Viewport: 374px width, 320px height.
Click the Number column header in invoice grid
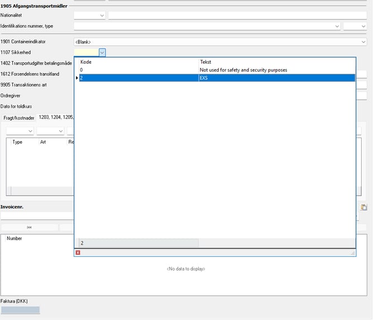(15, 238)
